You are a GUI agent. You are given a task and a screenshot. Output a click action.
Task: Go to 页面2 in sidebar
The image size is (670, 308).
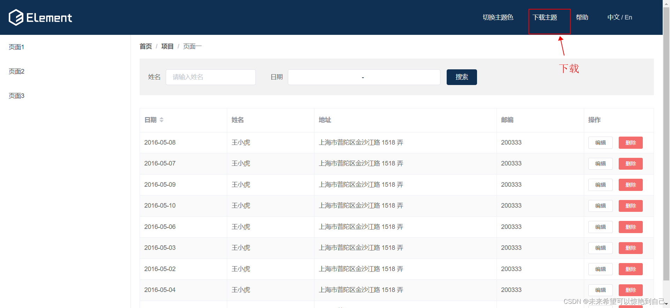click(16, 71)
